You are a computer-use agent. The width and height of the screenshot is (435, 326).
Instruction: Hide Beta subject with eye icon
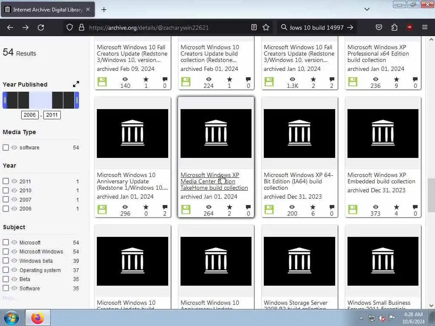pos(14,279)
